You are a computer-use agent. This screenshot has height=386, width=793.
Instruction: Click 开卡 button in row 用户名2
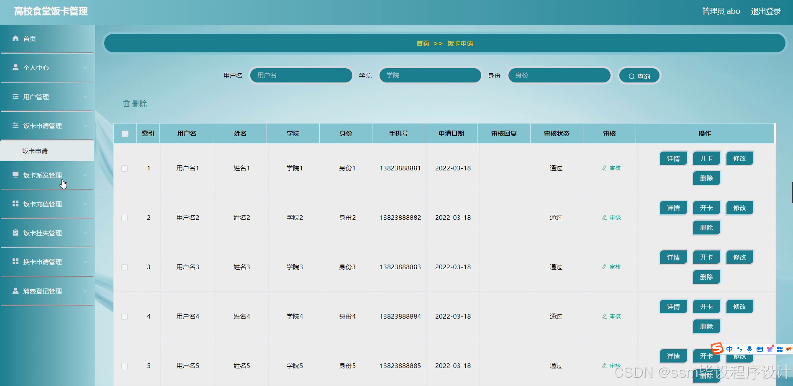(x=706, y=208)
